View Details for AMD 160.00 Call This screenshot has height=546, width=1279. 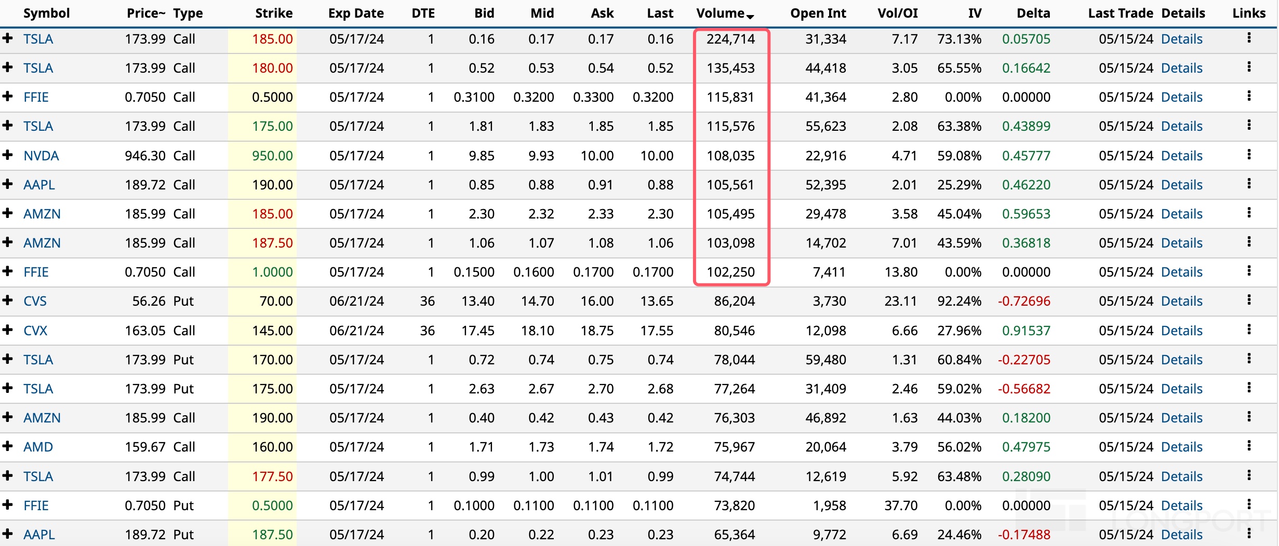(x=1182, y=447)
